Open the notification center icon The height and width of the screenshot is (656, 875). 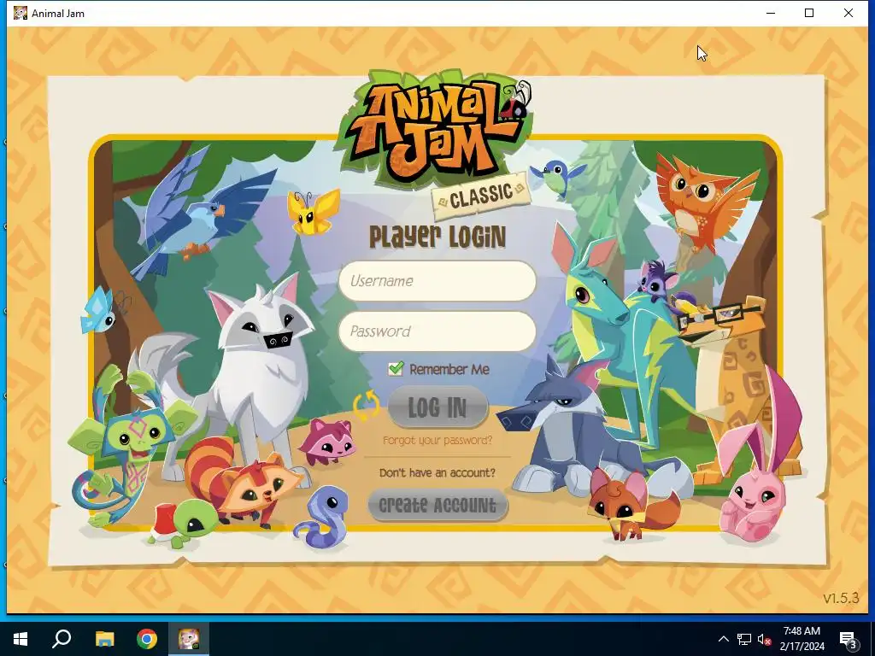(x=848, y=639)
